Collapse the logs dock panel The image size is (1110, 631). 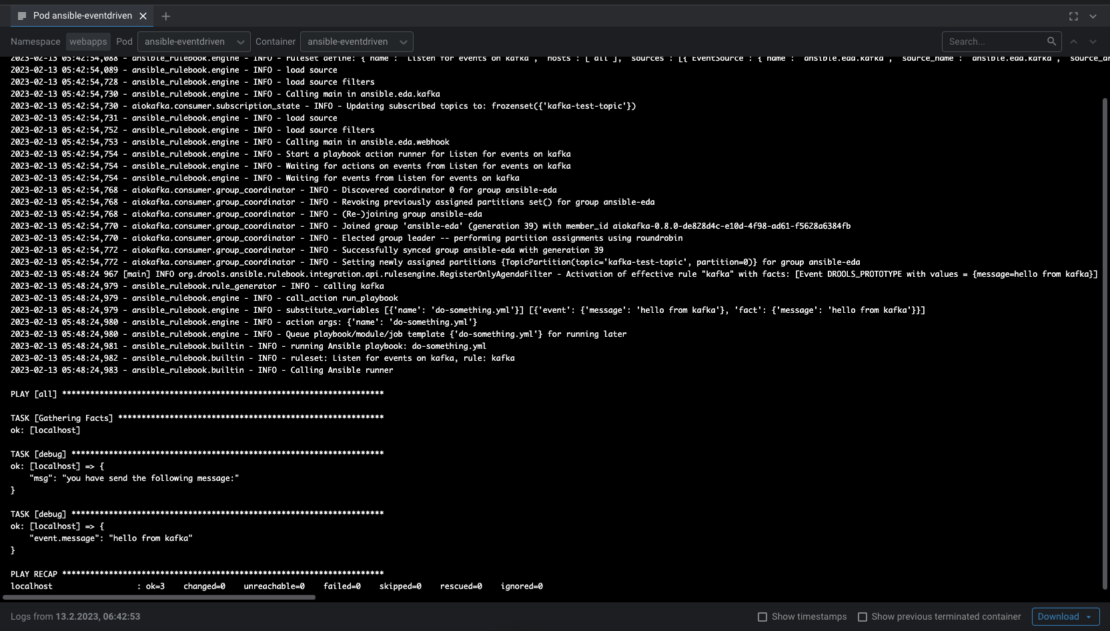click(1093, 16)
